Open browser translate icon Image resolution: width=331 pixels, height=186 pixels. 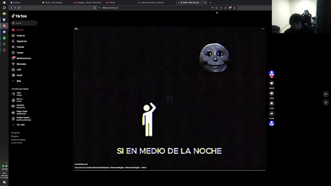click(221, 8)
